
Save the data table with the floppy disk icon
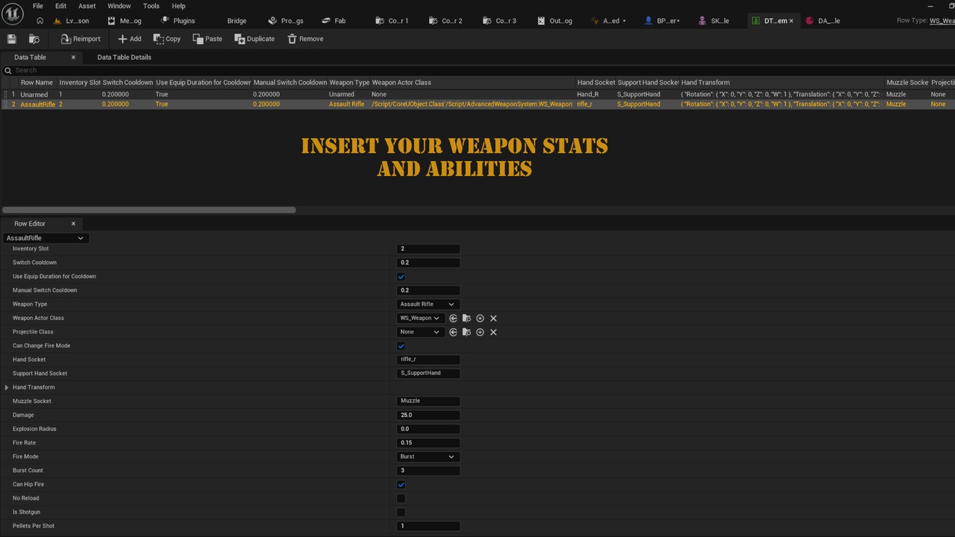[x=11, y=39]
